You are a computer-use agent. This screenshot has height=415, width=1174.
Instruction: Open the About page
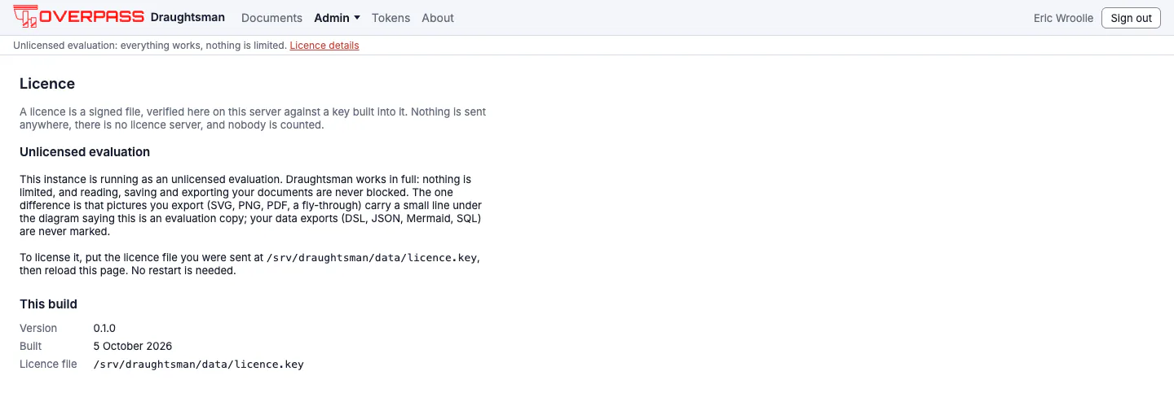tap(438, 18)
